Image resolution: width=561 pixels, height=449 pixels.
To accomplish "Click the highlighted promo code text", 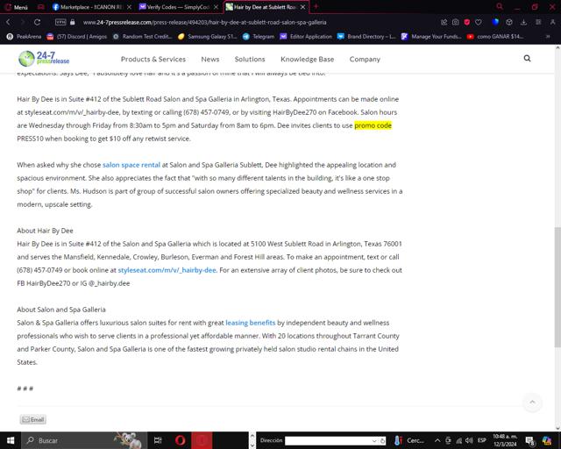I will tap(373, 125).
